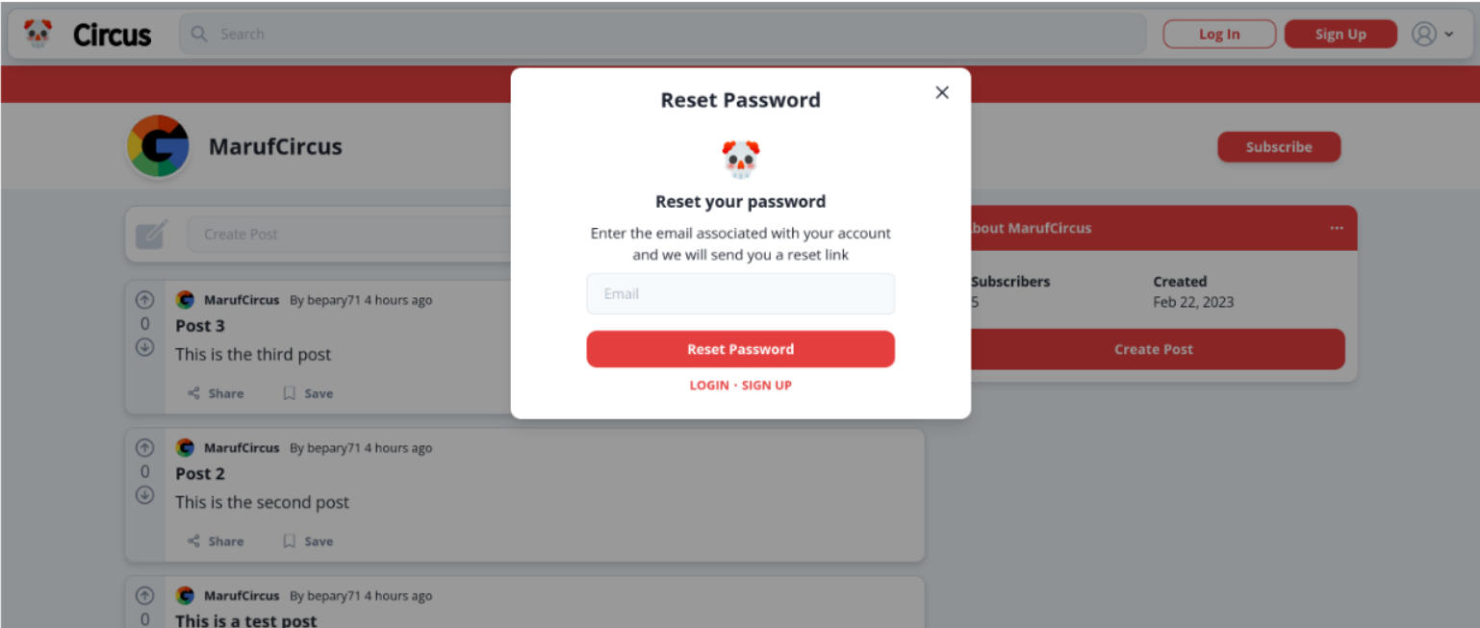Upvote Post 3
The image size is (1480, 628).
tap(145, 299)
